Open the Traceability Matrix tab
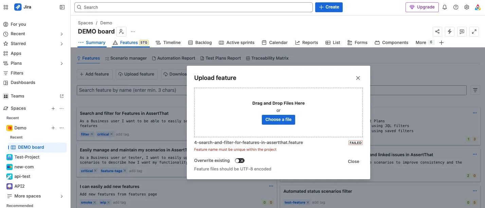The width and height of the screenshot is (485, 208). [267, 58]
